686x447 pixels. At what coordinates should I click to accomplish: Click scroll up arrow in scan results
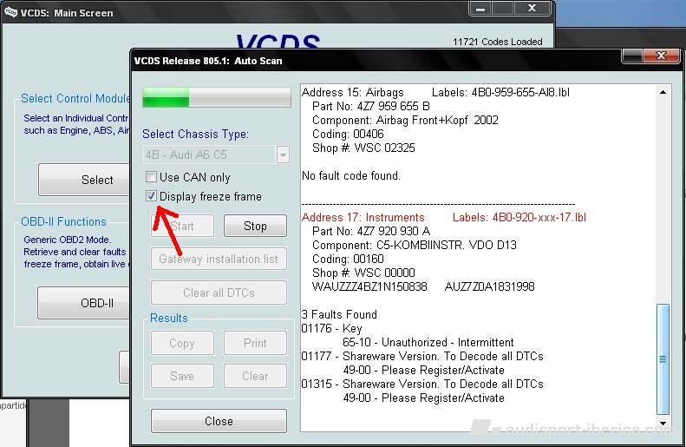[x=663, y=92]
